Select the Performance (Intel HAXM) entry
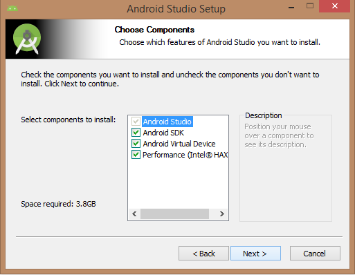The image size is (355, 275). pyautogui.click(x=185, y=155)
